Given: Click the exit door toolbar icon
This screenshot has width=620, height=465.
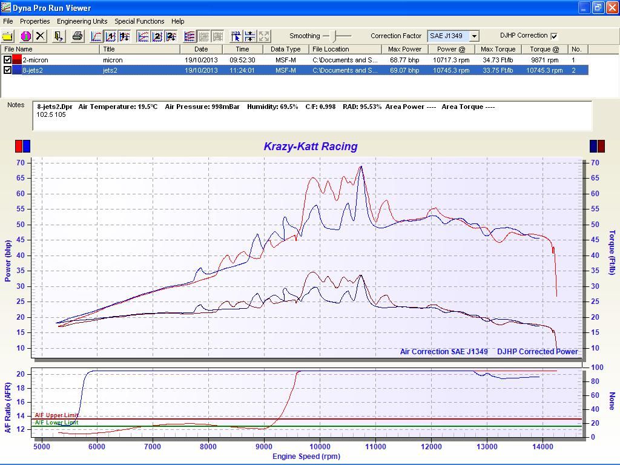Looking at the screenshot, I should [x=59, y=36].
